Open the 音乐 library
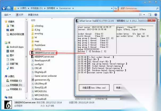The height and width of the screenshot is (111, 161). [x=10, y=68]
